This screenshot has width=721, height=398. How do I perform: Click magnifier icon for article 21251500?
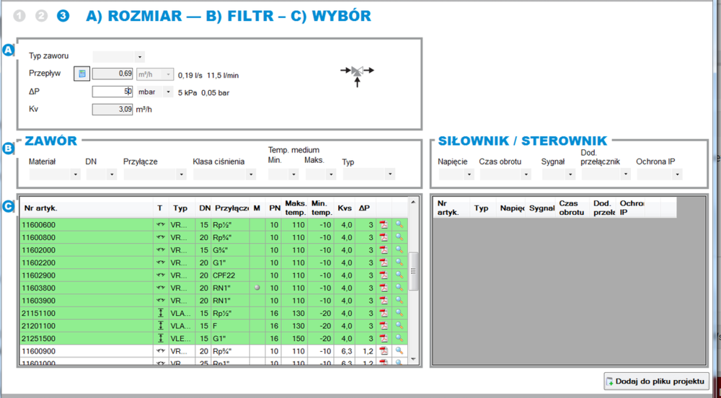point(399,338)
